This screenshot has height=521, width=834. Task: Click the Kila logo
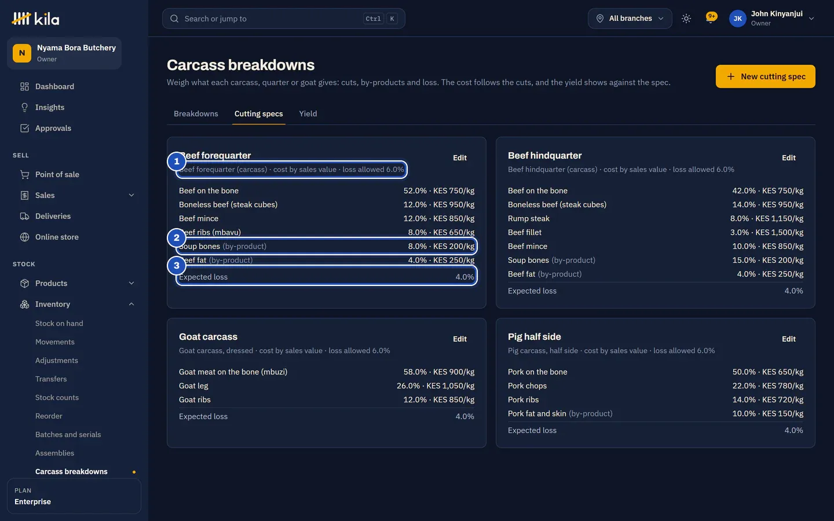(x=35, y=19)
